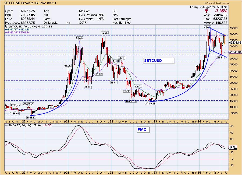Click the 28.9K low price label
The height and width of the screenshot is (175, 242).
coord(88,87)
